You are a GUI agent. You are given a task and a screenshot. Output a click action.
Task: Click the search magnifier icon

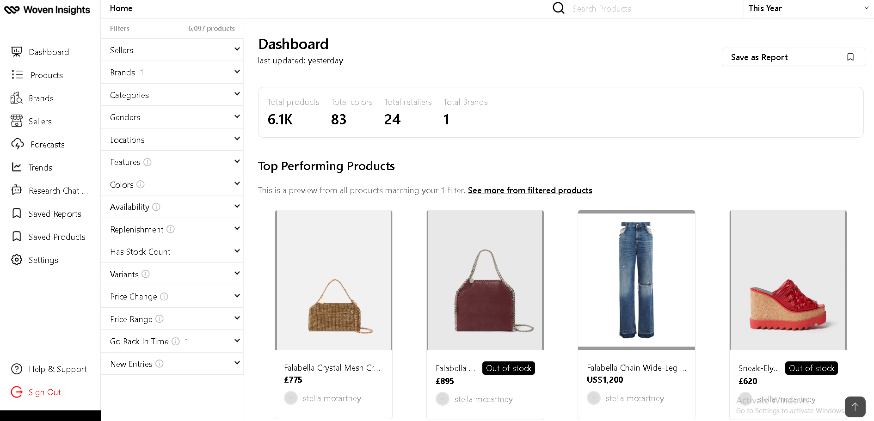coord(559,8)
